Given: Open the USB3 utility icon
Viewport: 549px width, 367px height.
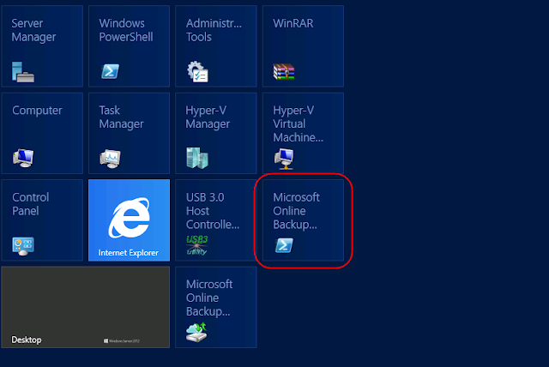Looking at the screenshot, I should [x=197, y=244].
